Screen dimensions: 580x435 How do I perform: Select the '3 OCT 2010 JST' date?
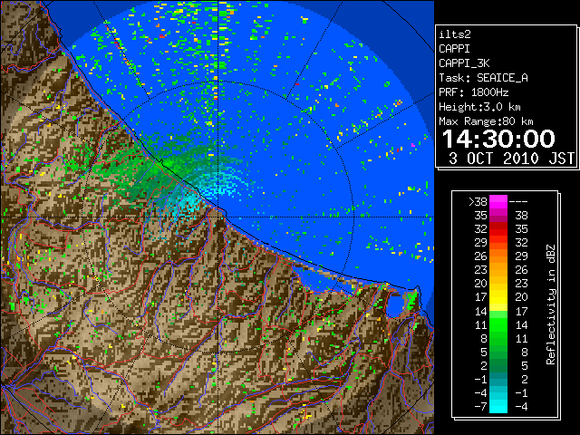tap(511, 159)
